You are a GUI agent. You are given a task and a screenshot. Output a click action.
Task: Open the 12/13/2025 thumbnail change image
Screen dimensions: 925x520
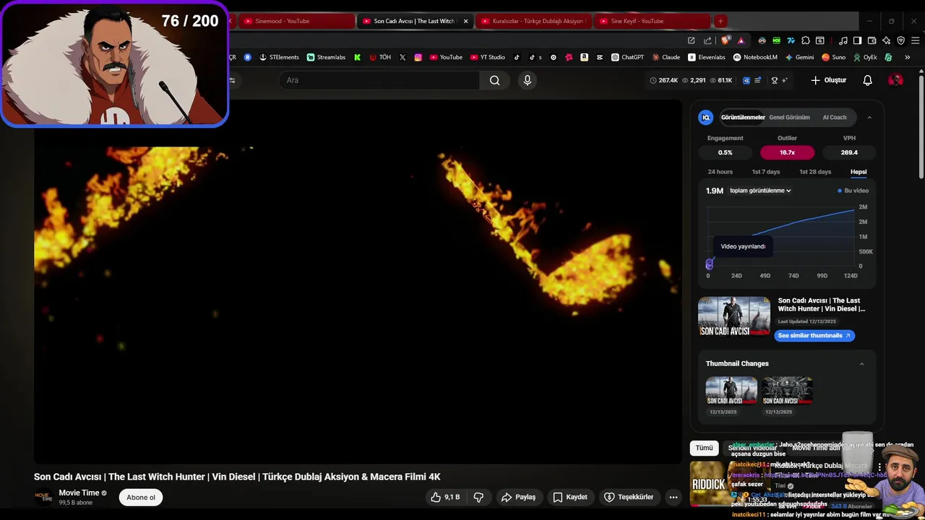[x=731, y=391]
